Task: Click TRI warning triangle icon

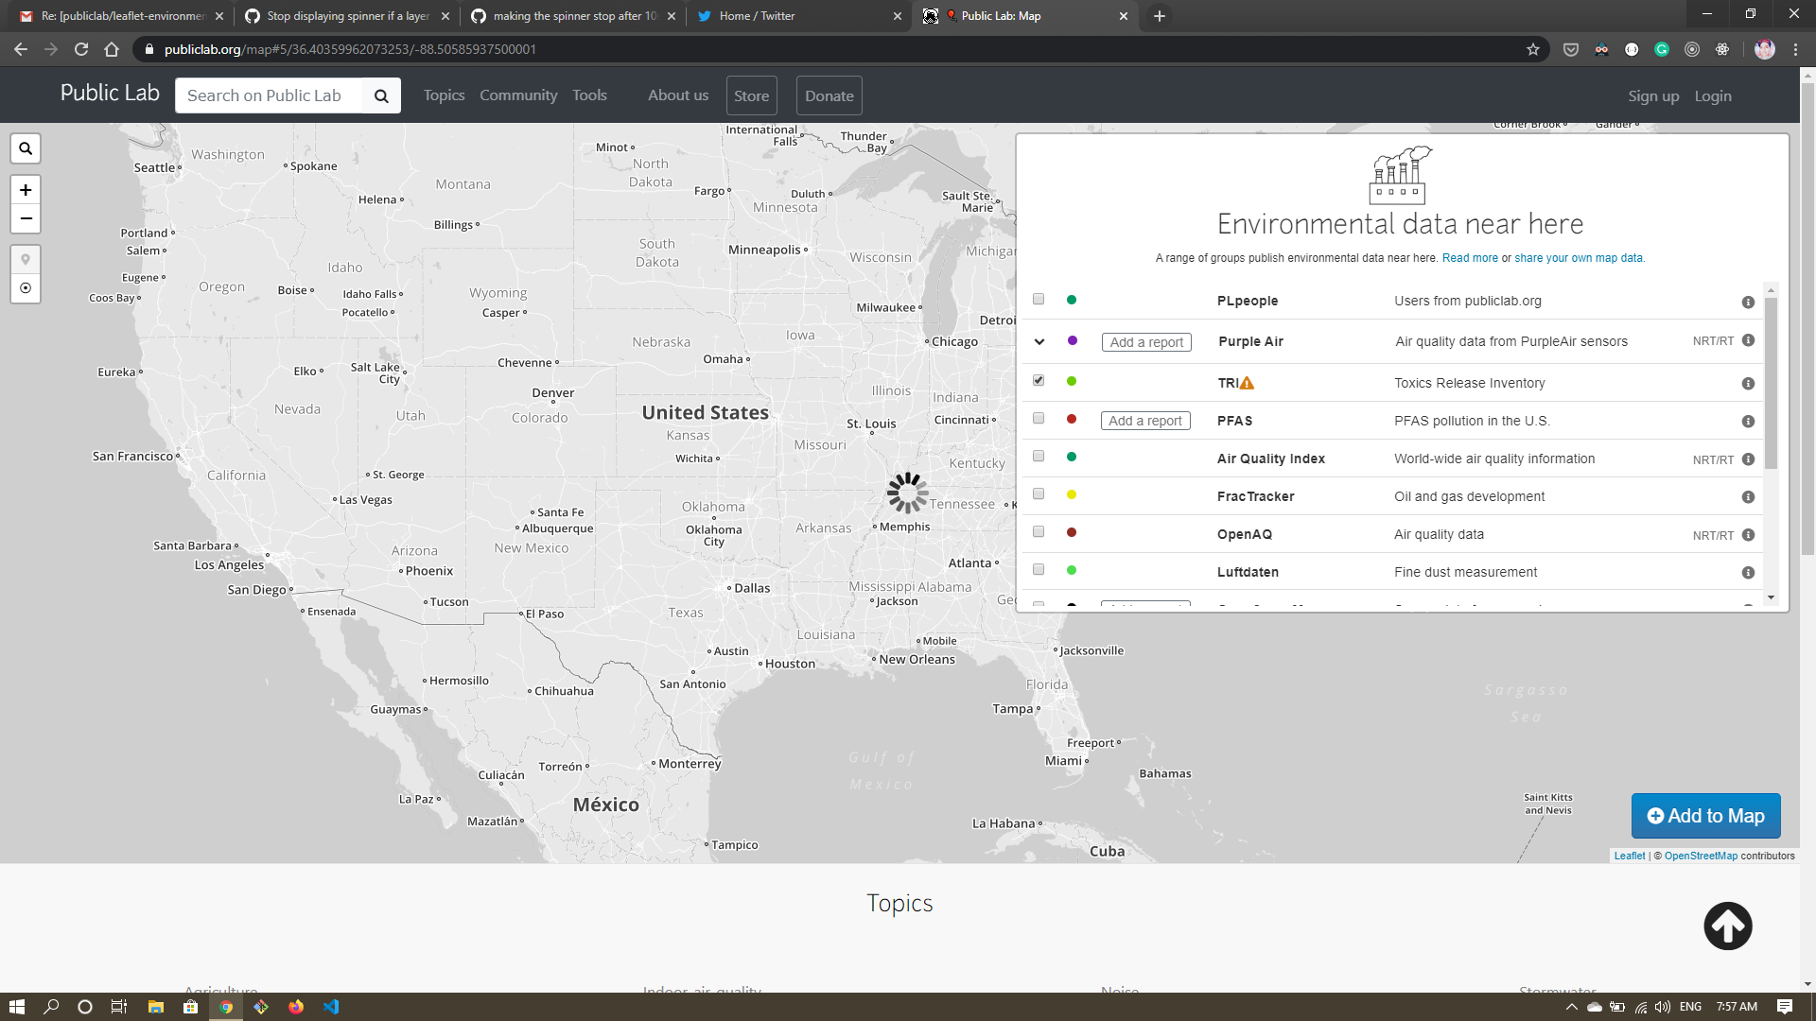Action: click(1247, 383)
